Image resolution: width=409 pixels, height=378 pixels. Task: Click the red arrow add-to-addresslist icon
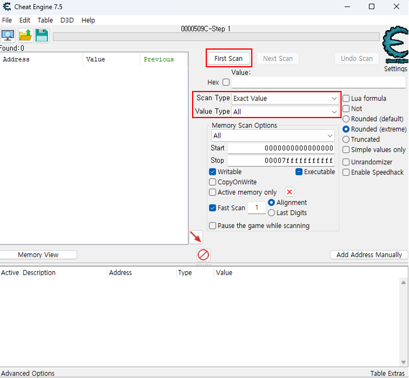click(x=196, y=237)
